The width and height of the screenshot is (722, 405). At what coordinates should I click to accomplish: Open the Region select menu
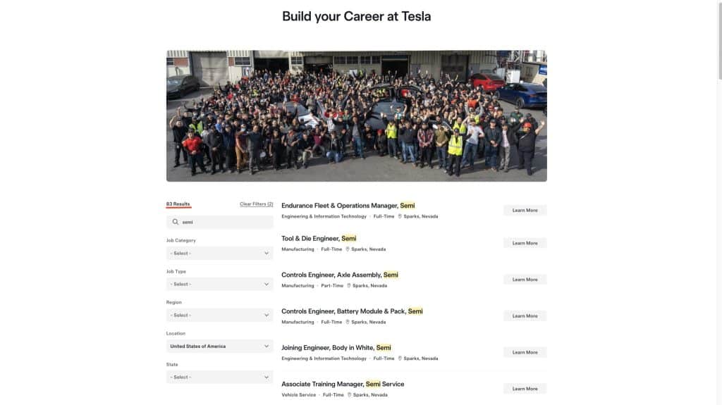coord(219,315)
